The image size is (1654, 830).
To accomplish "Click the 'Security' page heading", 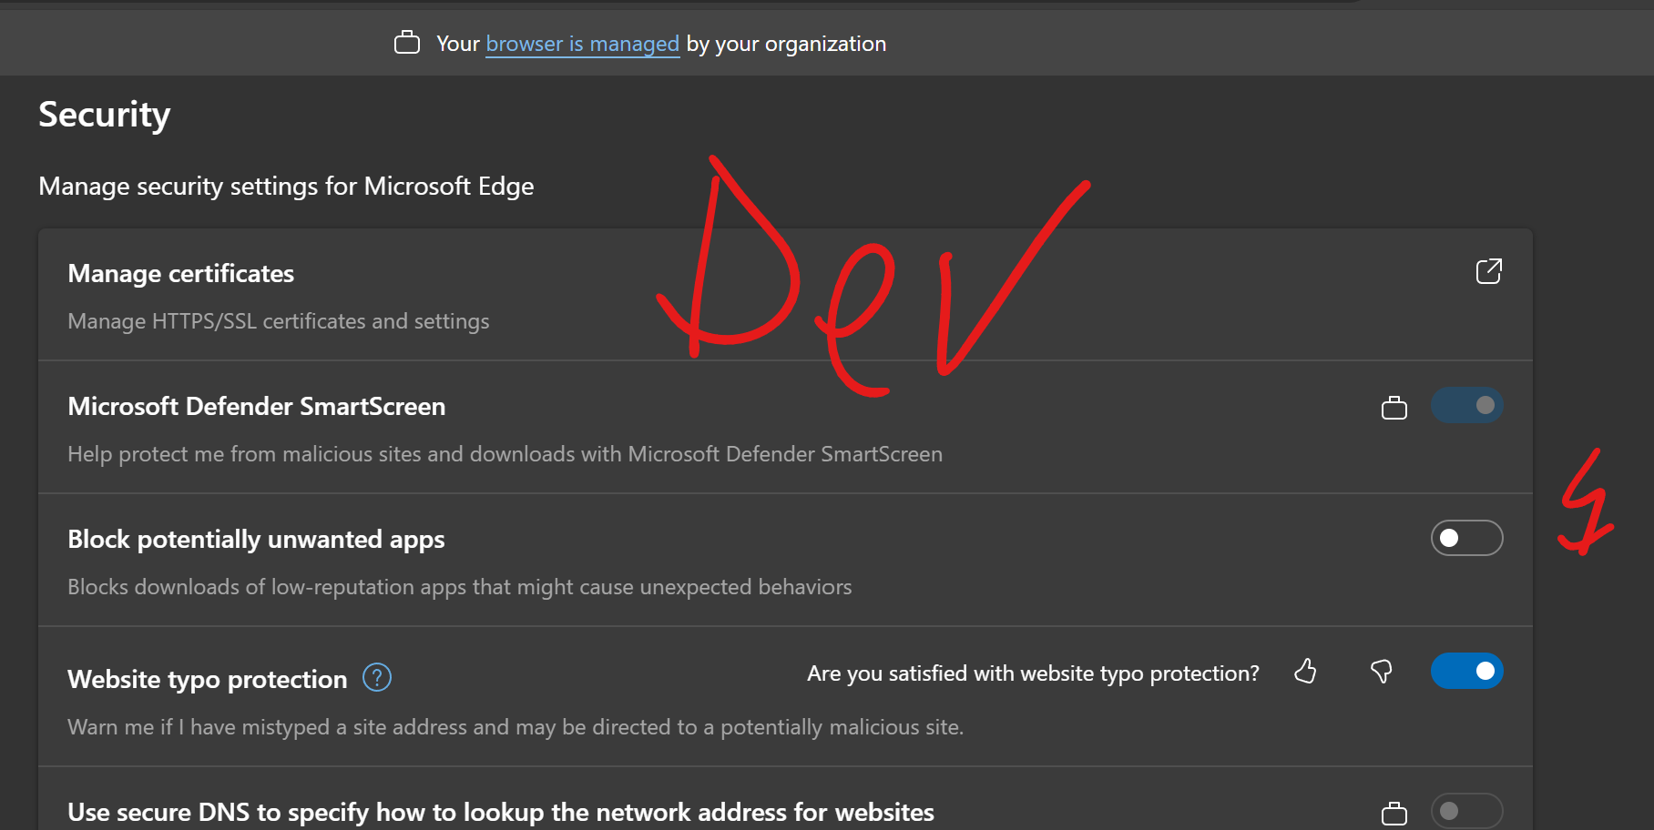I will pyautogui.click(x=105, y=116).
